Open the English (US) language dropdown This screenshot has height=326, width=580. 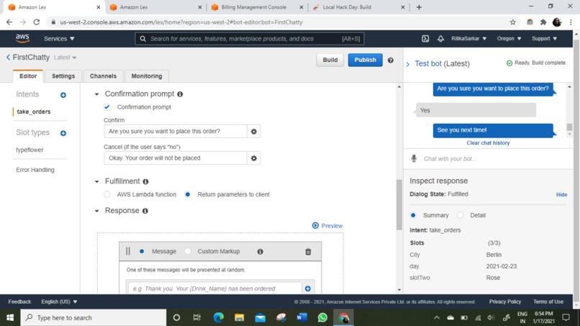pyautogui.click(x=59, y=302)
